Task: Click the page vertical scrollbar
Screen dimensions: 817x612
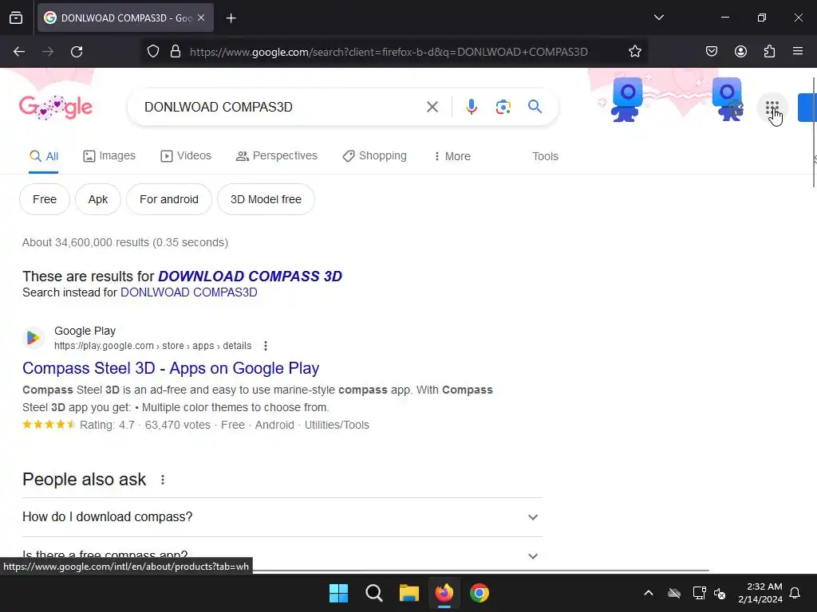Action: [x=814, y=132]
